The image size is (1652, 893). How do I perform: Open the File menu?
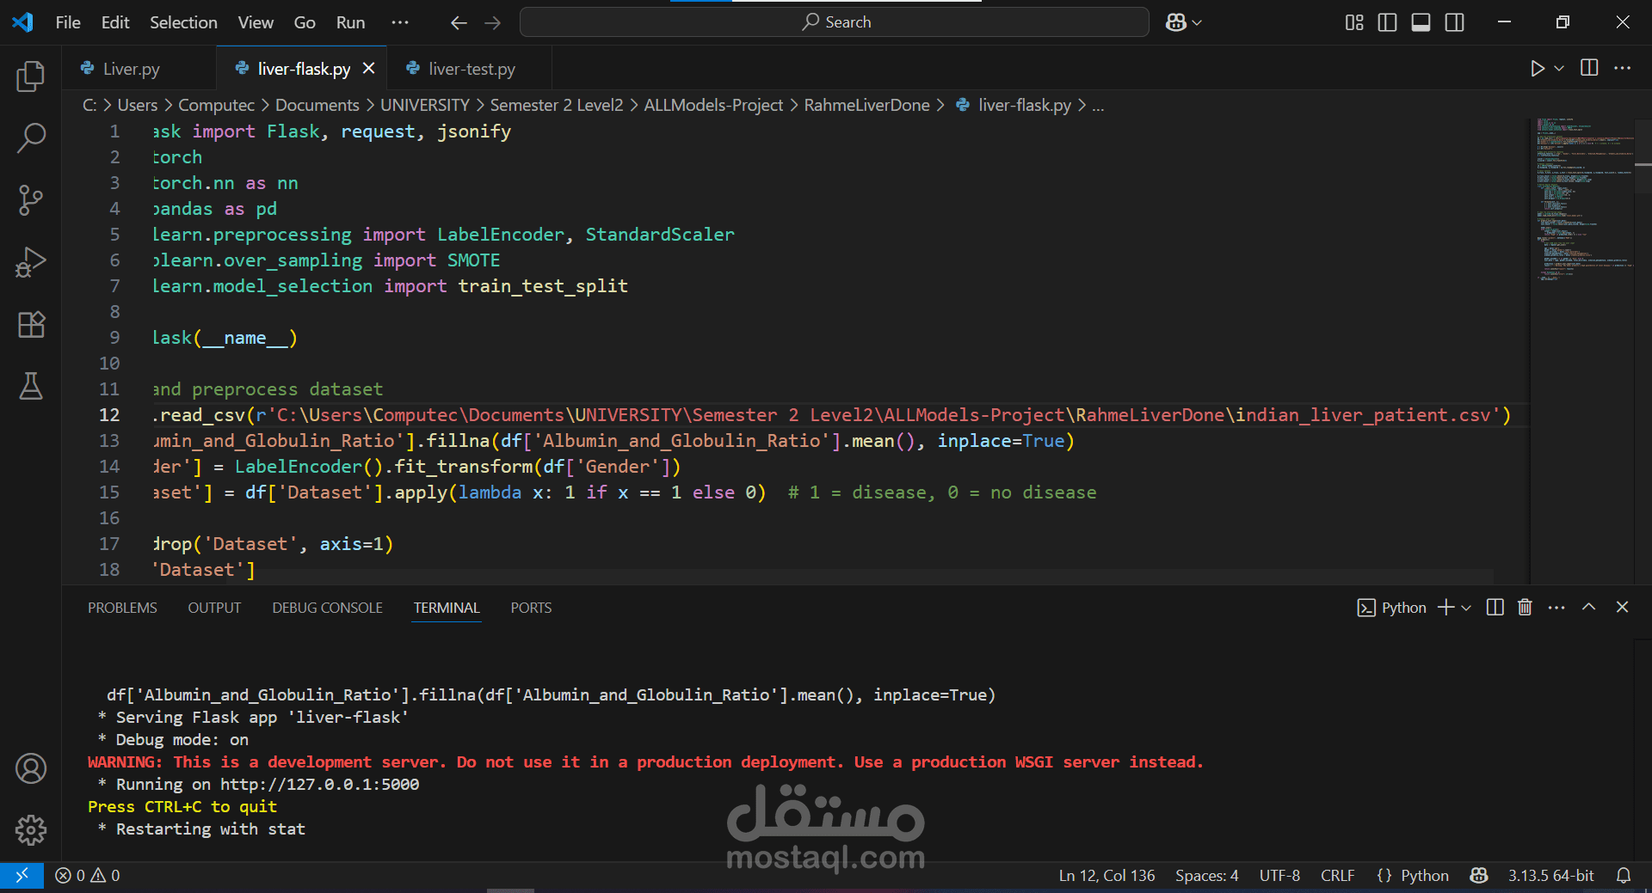(68, 22)
